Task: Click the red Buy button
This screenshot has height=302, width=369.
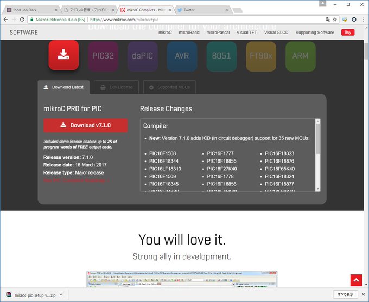Action: click(x=348, y=33)
